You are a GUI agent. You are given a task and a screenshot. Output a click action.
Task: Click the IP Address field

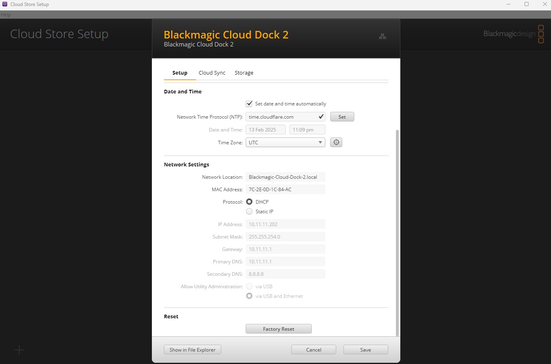[x=285, y=224]
